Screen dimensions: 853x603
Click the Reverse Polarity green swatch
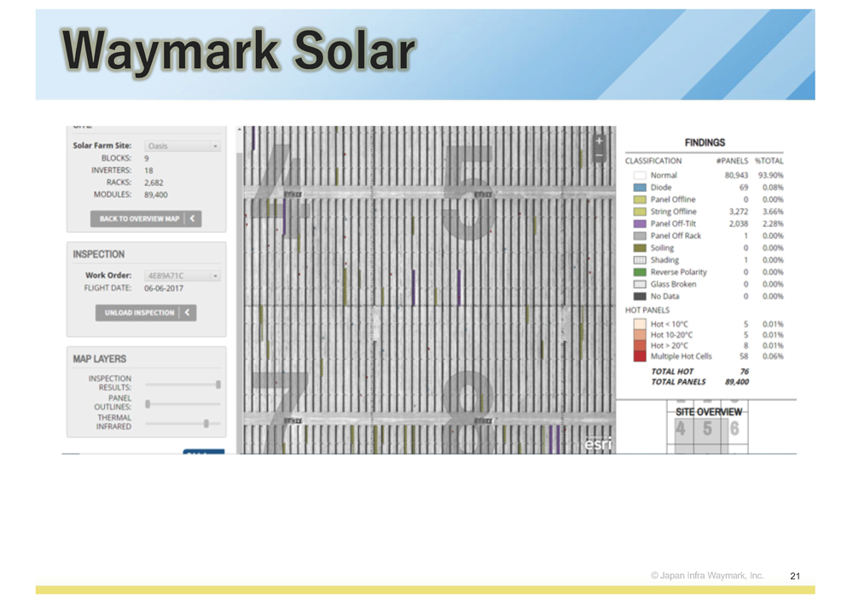(640, 272)
